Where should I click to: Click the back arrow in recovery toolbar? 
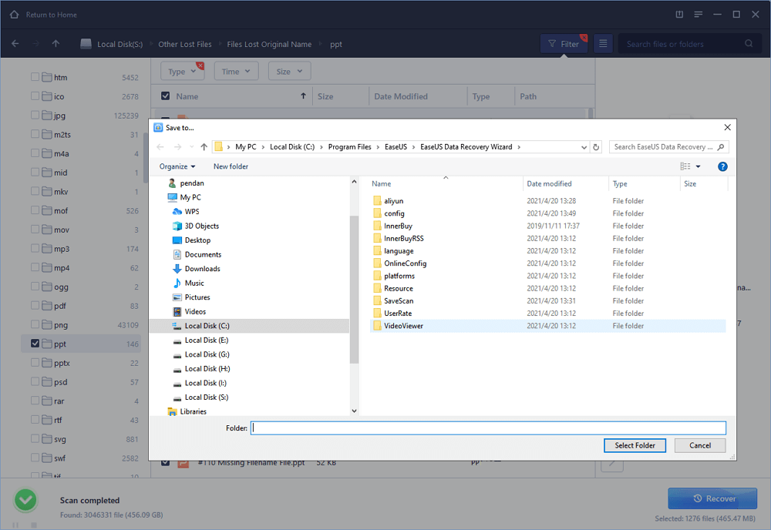[x=15, y=44]
